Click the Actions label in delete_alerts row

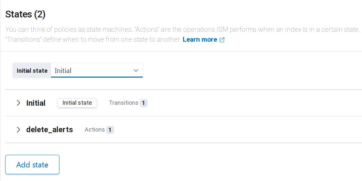coord(94,130)
